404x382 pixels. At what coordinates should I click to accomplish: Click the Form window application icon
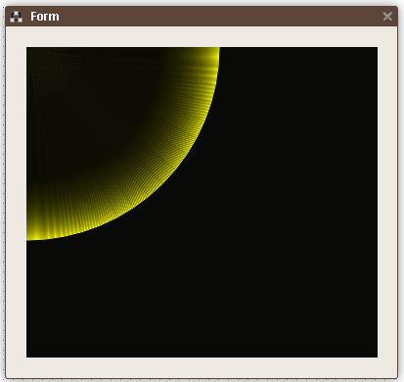pos(16,17)
